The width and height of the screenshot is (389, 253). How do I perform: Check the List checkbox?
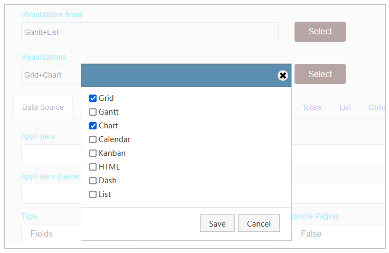93,194
